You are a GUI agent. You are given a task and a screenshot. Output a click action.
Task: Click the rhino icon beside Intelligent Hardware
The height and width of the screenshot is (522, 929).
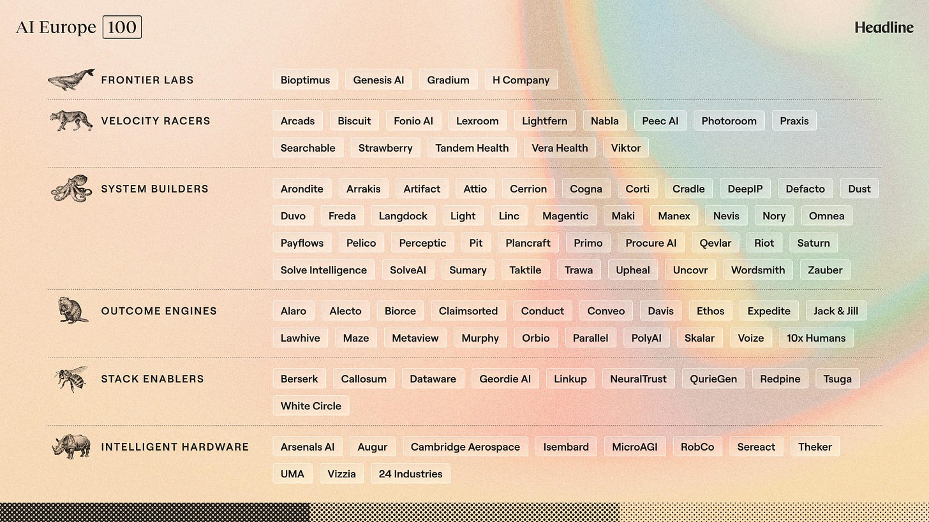(71, 446)
